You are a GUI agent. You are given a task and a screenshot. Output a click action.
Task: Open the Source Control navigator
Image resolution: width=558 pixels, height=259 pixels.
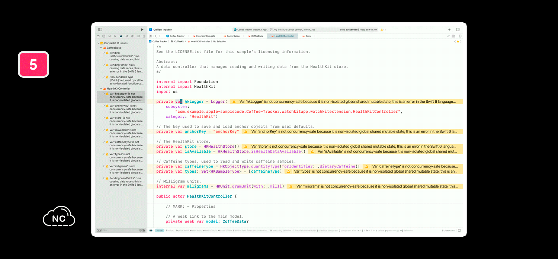104,36
